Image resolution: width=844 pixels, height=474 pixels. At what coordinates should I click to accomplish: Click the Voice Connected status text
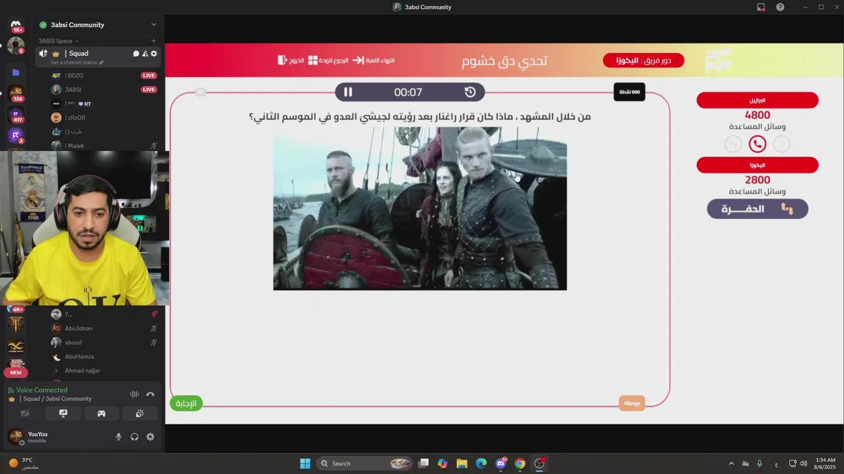click(42, 390)
